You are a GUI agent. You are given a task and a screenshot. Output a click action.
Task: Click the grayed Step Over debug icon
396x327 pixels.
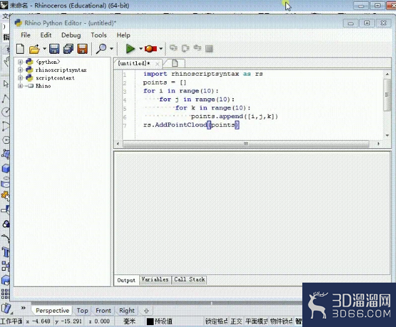click(x=186, y=48)
